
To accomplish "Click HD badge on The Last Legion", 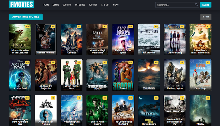I will pos(182,62).
